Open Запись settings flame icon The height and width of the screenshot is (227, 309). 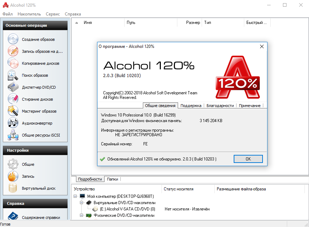point(13,176)
